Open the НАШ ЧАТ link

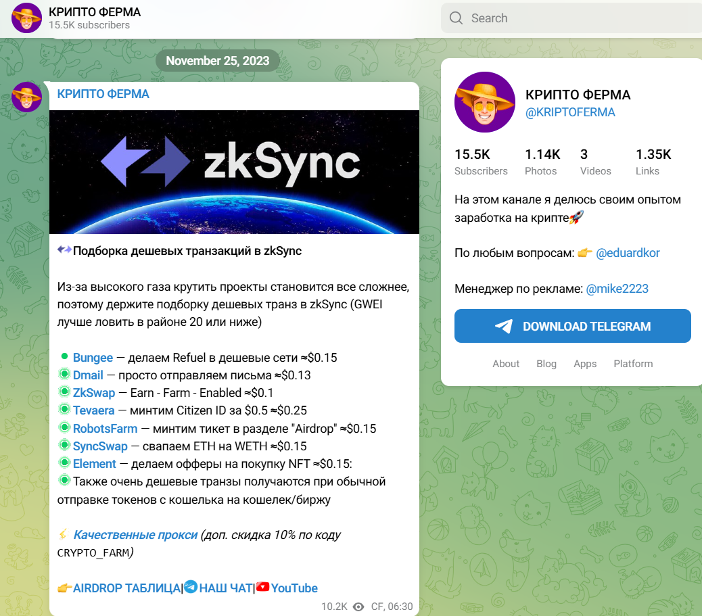point(226,588)
